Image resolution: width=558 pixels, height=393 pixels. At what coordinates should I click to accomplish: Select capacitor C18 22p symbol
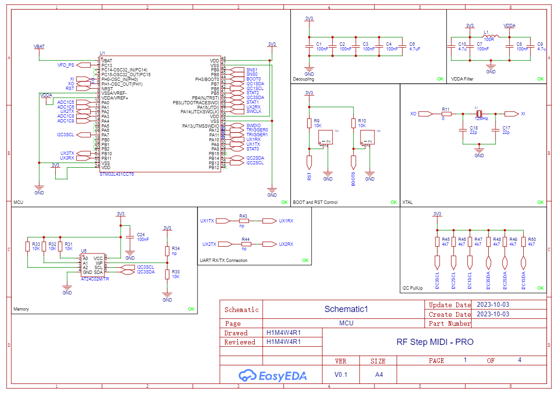click(x=463, y=130)
